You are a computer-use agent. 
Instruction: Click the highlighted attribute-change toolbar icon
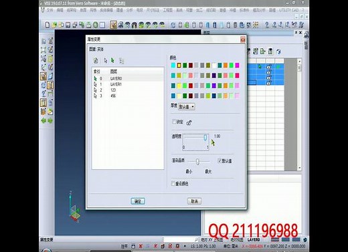tap(114, 25)
